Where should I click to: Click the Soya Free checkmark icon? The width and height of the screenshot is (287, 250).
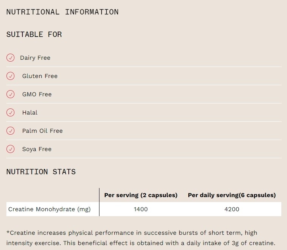10,149
